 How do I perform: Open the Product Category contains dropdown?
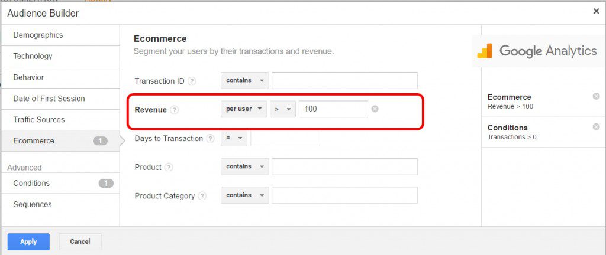coord(244,195)
